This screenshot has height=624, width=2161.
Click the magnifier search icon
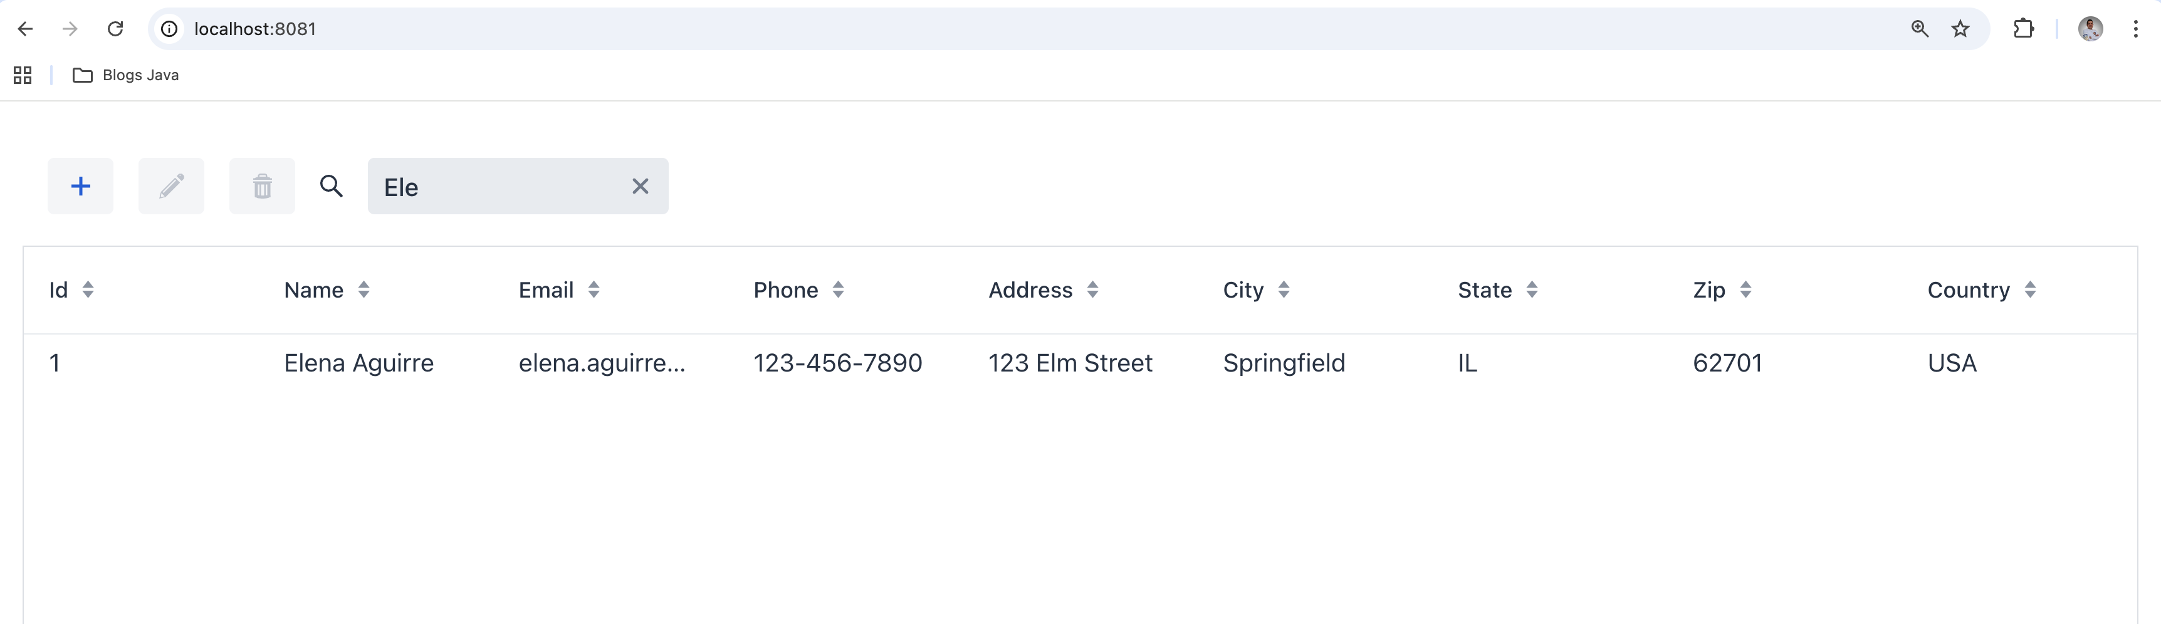click(332, 186)
